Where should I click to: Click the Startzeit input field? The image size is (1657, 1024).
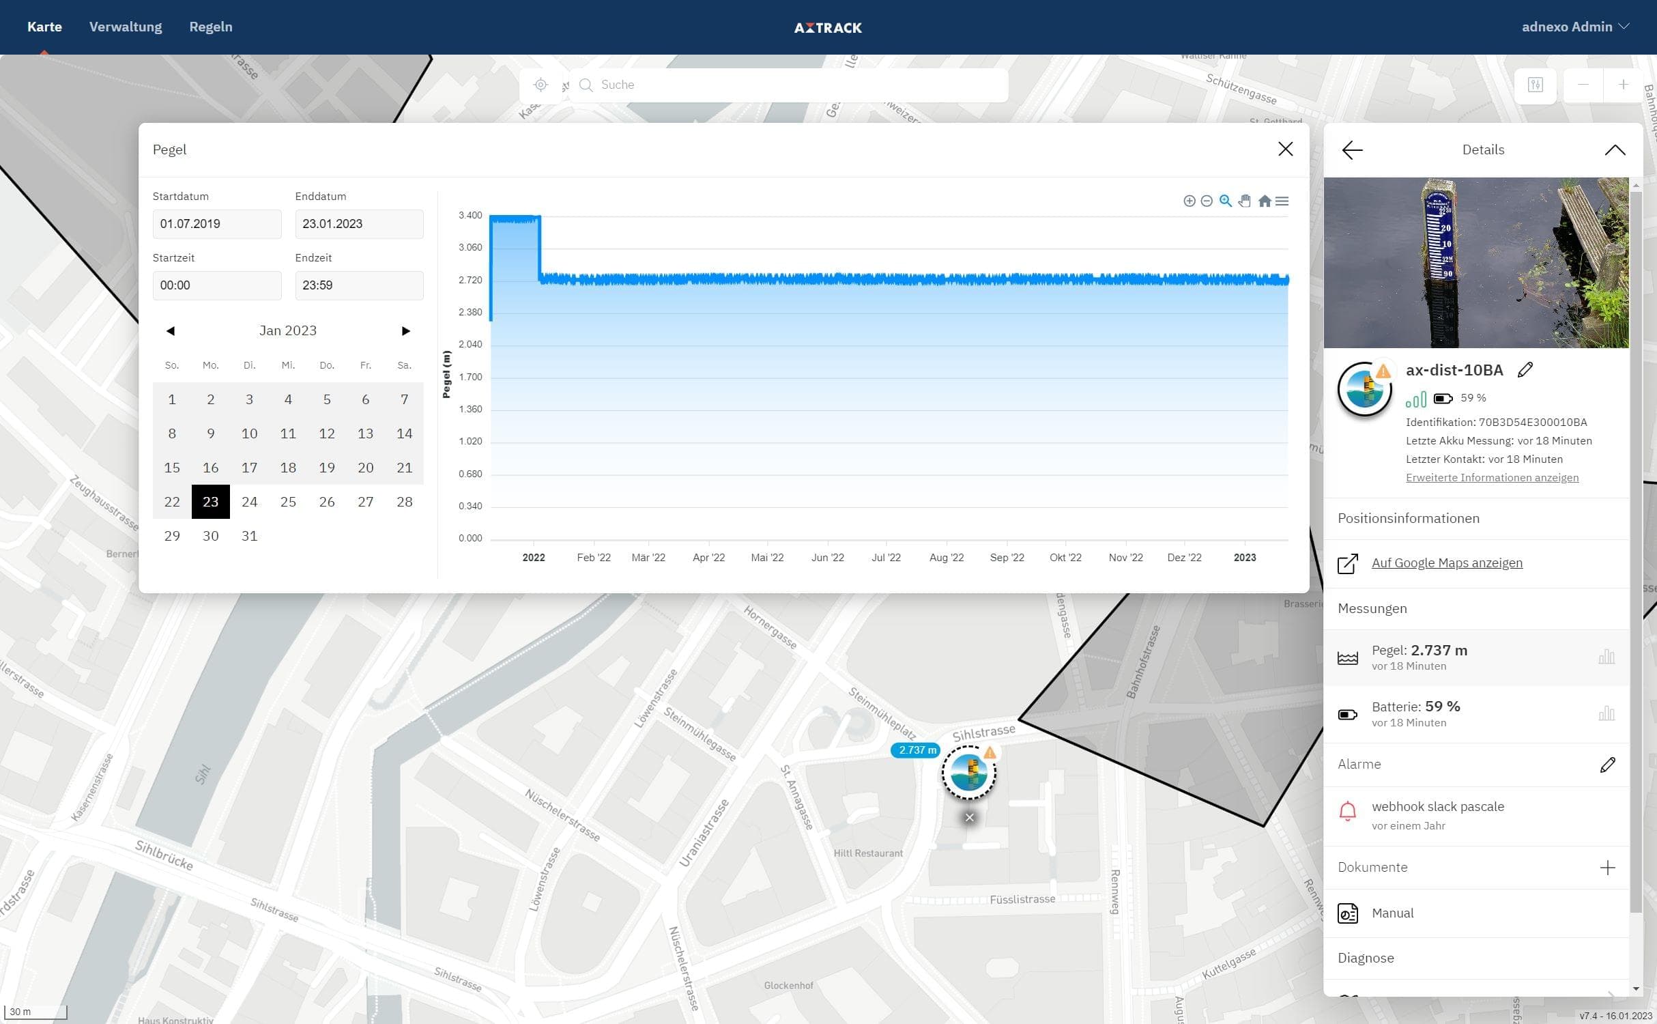click(217, 285)
